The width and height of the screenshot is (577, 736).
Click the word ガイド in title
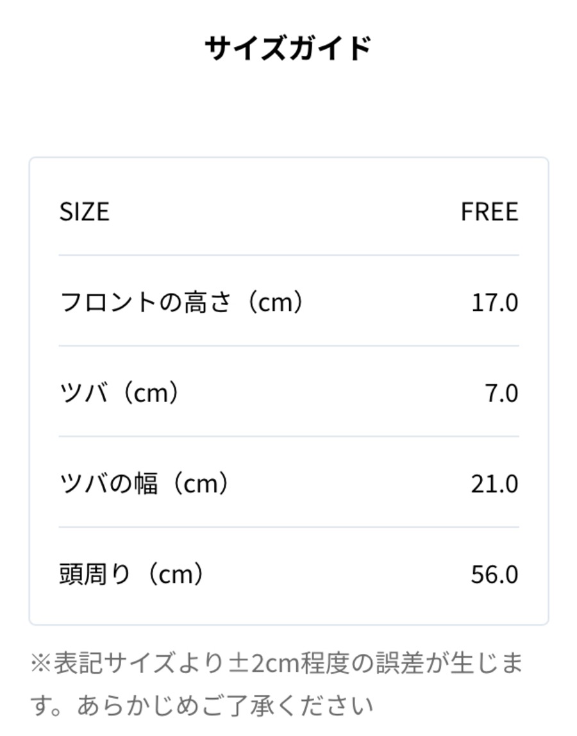click(330, 48)
